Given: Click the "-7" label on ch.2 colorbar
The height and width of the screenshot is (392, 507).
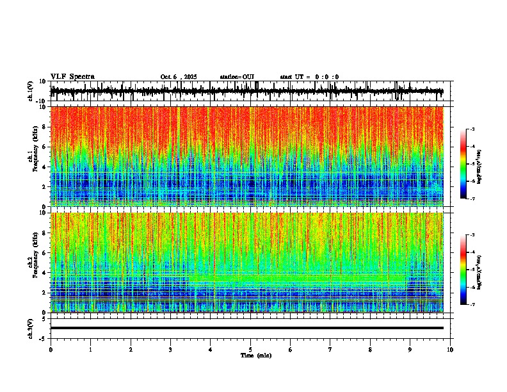Looking at the screenshot, I should coord(472,304).
